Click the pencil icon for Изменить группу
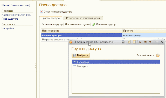This screenshot has width=166, height=98. coord(94,24)
